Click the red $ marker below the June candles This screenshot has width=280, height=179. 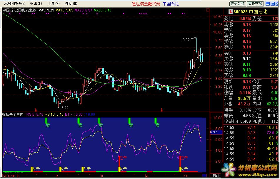36,110
